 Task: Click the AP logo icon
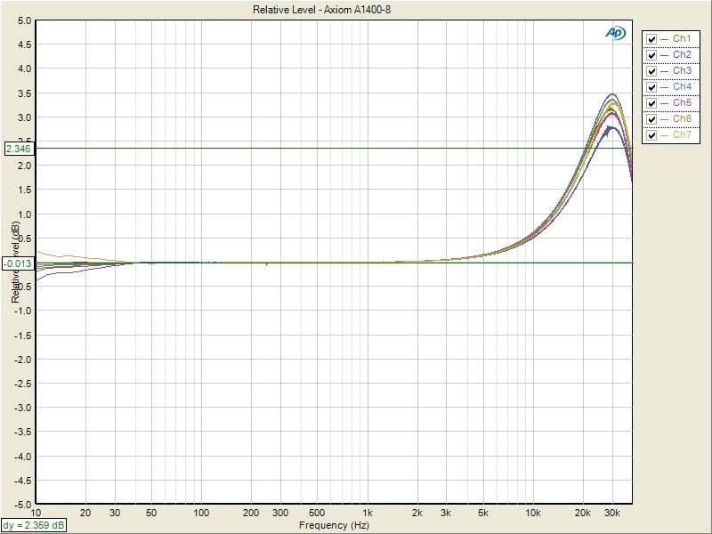pyautogui.click(x=615, y=33)
